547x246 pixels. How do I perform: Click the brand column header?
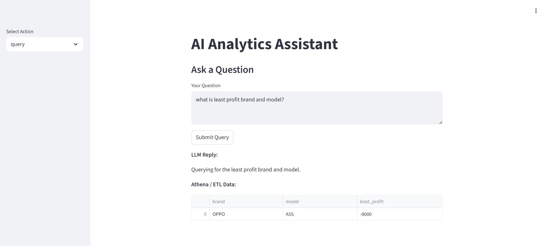219,201
